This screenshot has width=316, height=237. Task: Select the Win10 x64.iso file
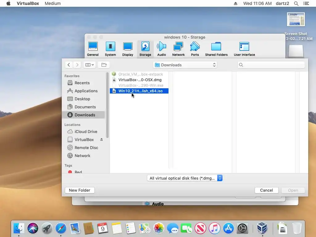click(139, 91)
